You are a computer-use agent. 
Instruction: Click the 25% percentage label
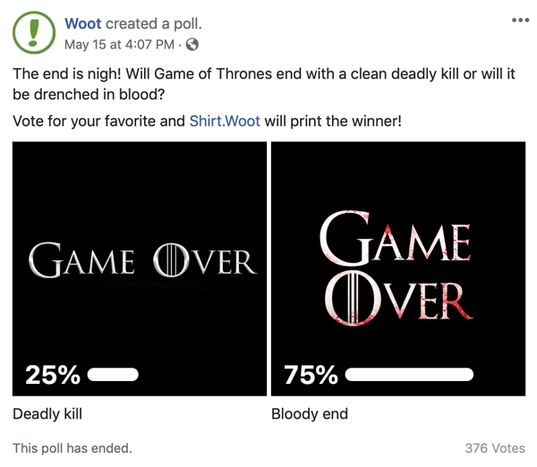coord(53,375)
